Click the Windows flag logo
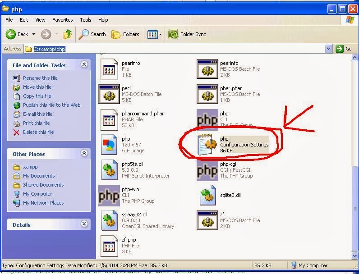Viewport: 359px width, 274px height. click(x=350, y=20)
